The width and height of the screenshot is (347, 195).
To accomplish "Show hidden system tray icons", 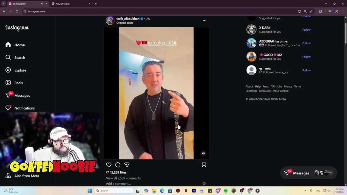I will pyautogui.click(x=305, y=191).
